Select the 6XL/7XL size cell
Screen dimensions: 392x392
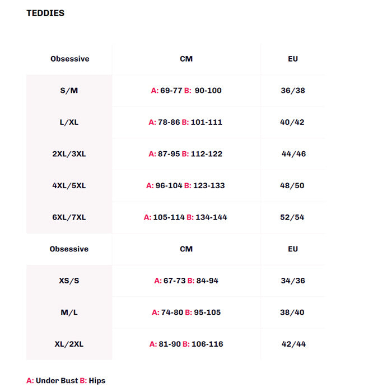coord(69,217)
